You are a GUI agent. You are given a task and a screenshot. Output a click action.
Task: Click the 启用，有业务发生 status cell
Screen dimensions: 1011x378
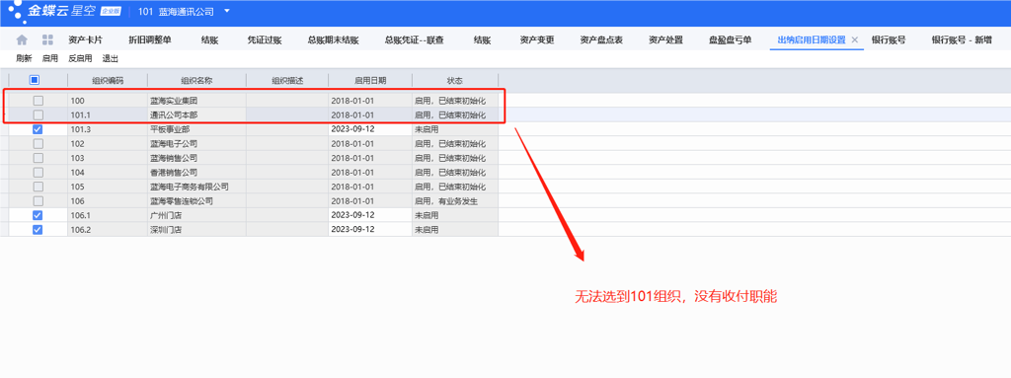[455, 201]
